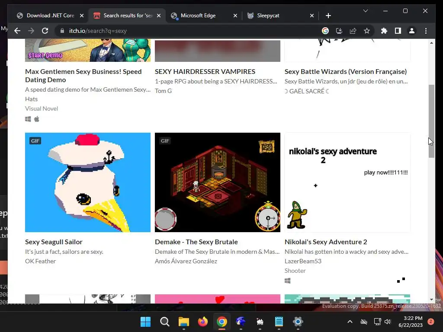443x332 pixels.
Task: Open Nikolai's Sexy Adventure 2 title
Action: 326,242
